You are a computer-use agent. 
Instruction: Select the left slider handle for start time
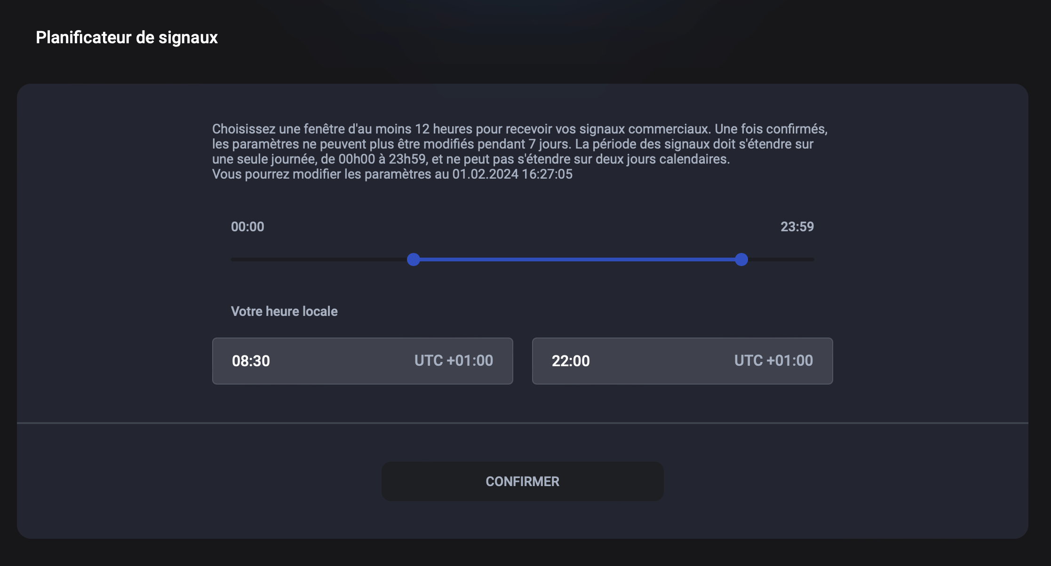pos(413,259)
